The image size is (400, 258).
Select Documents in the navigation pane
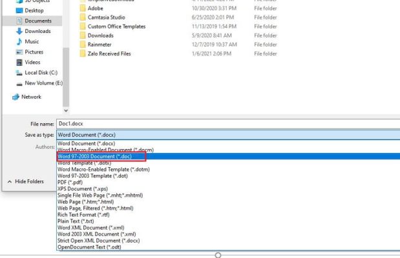[x=38, y=21]
